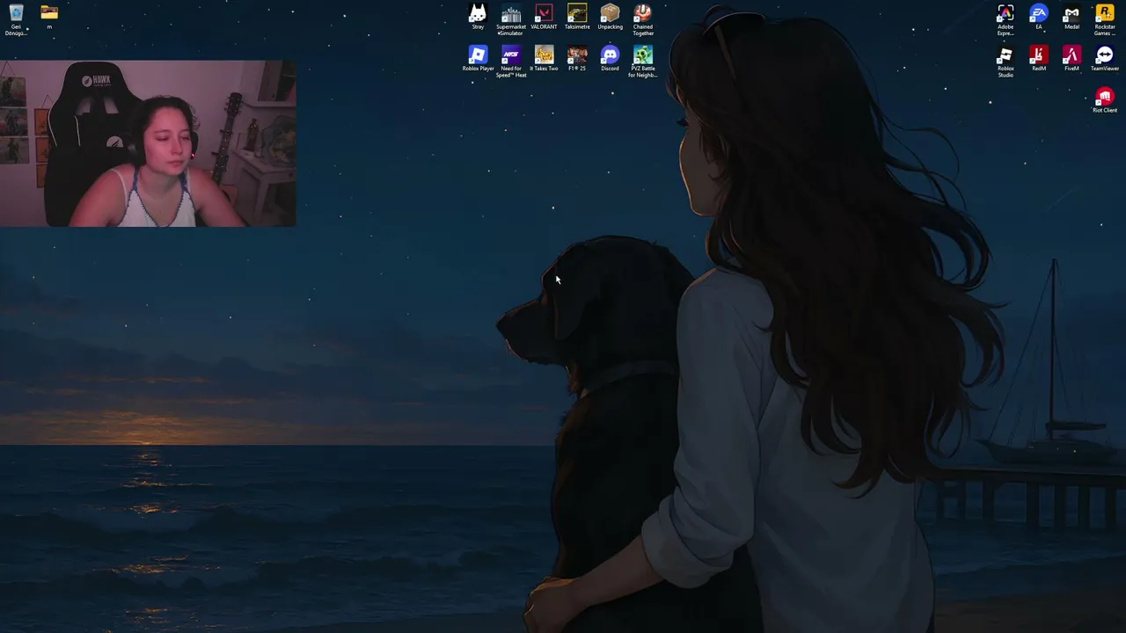The width and height of the screenshot is (1126, 633).
Task: Select the Riot Client shortcut
Action: click(1105, 100)
